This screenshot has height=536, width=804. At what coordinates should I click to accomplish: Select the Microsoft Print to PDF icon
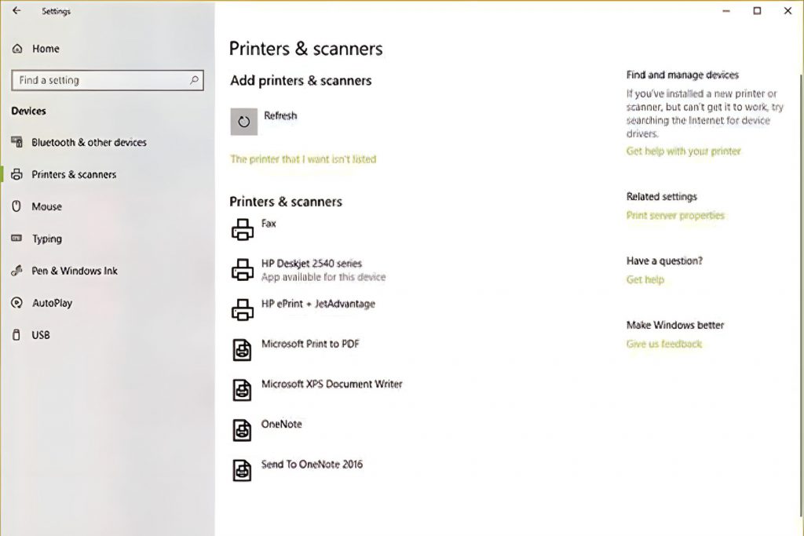pos(242,350)
